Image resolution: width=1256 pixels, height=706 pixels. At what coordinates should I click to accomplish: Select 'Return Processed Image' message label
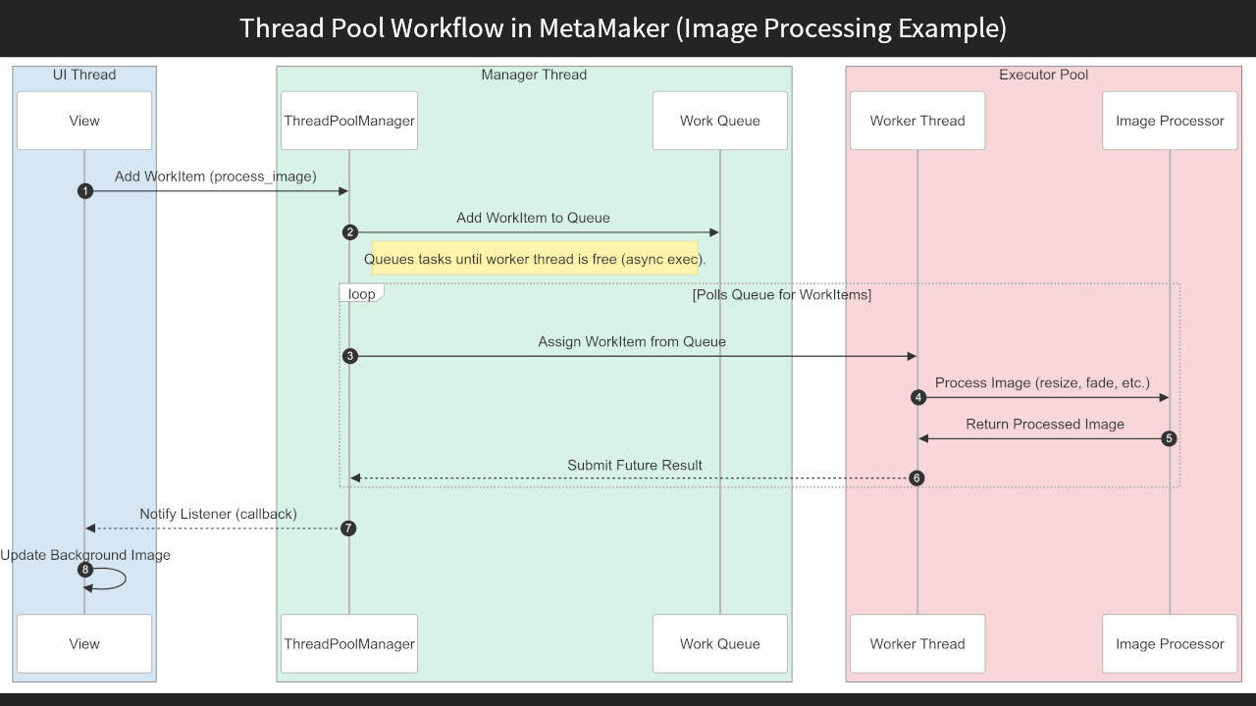tap(1045, 425)
